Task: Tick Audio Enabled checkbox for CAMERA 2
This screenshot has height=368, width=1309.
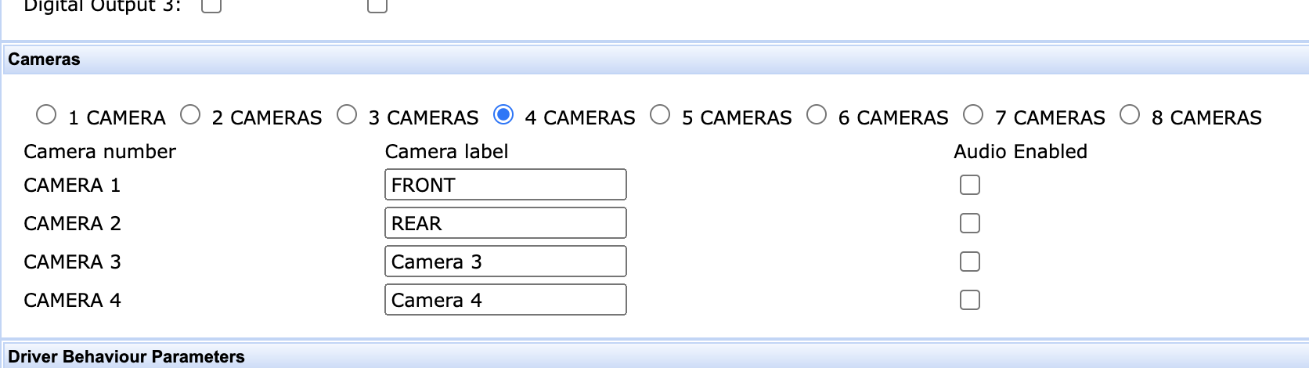Action: (x=970, y=223)
